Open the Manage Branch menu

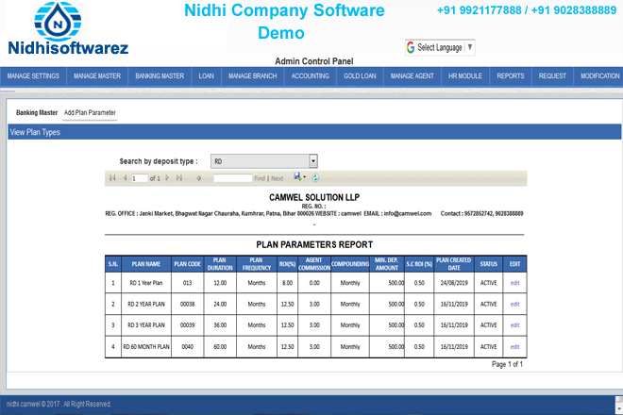tap(253, 75)
